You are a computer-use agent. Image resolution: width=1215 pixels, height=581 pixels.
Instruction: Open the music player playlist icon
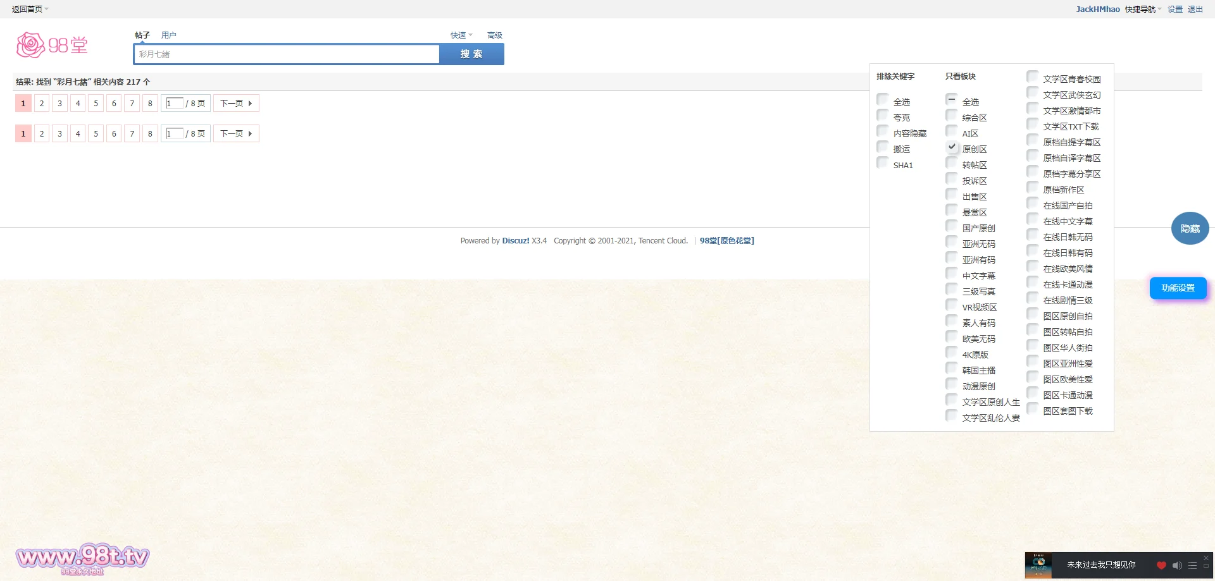pyautogui.click(x=1192, y=565)
